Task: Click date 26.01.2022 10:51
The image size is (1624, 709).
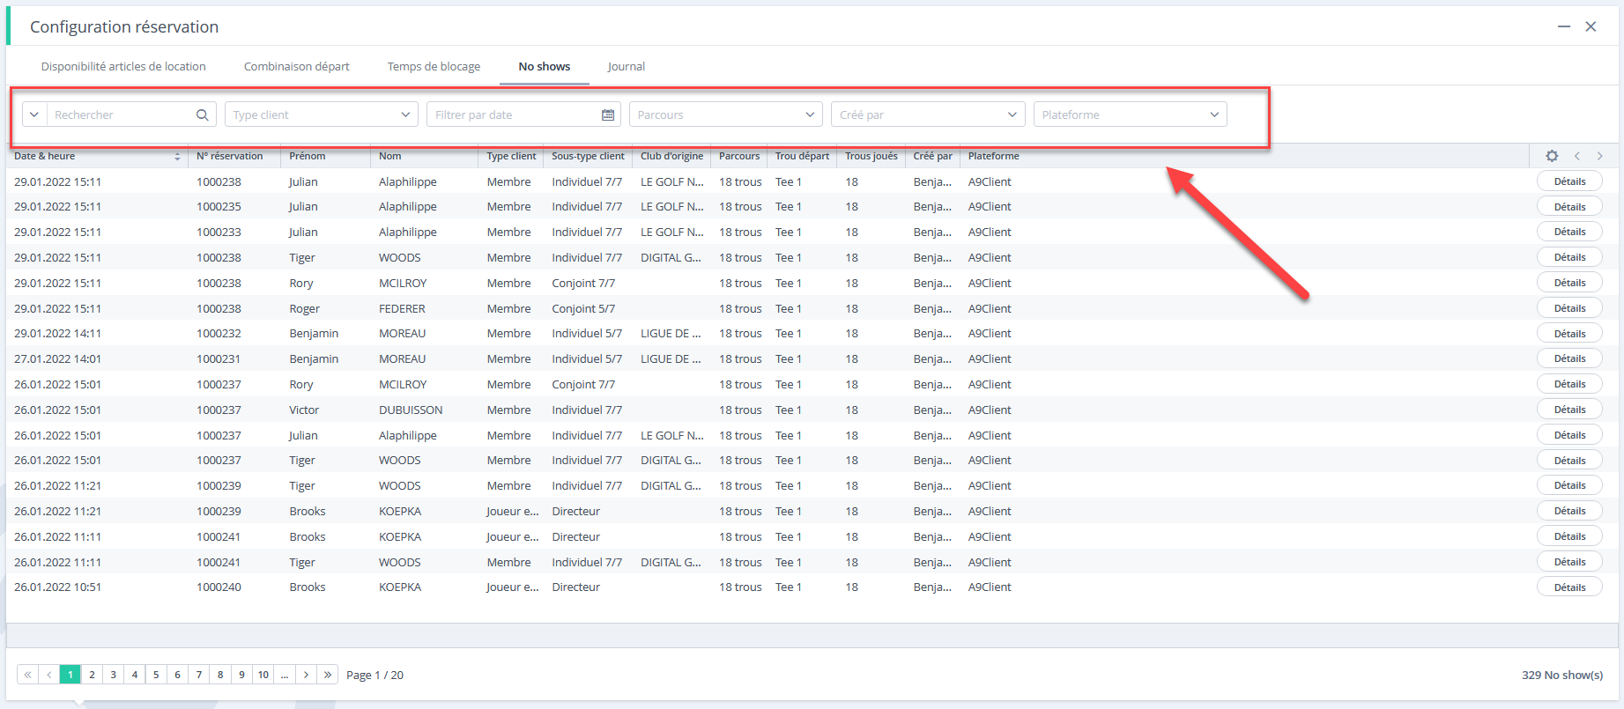Action: pos(57,587)
